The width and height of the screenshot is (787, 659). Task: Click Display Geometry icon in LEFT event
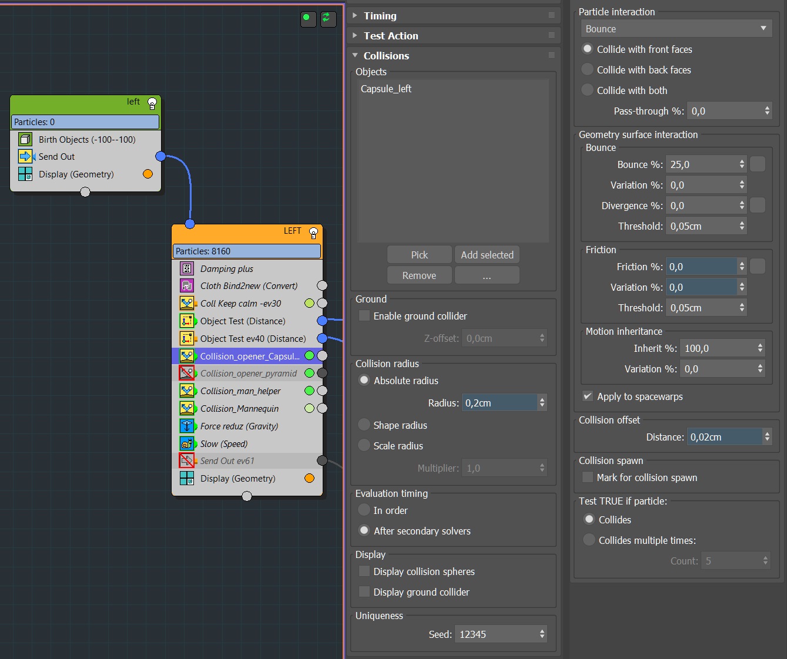[x=187, y=478]
